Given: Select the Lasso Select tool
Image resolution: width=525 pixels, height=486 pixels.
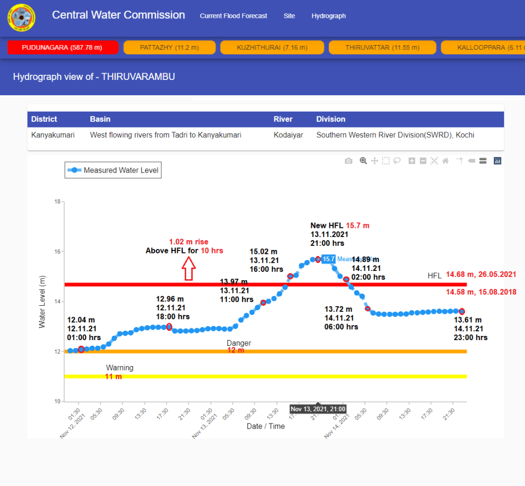Looking at the screenshot, I should tap(397, 161).
